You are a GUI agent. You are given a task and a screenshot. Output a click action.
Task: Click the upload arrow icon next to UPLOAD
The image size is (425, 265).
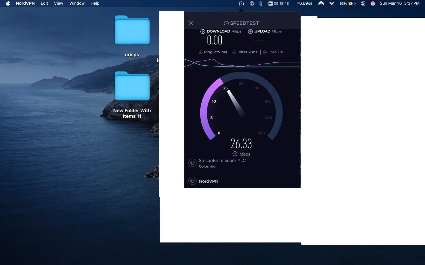250,31
